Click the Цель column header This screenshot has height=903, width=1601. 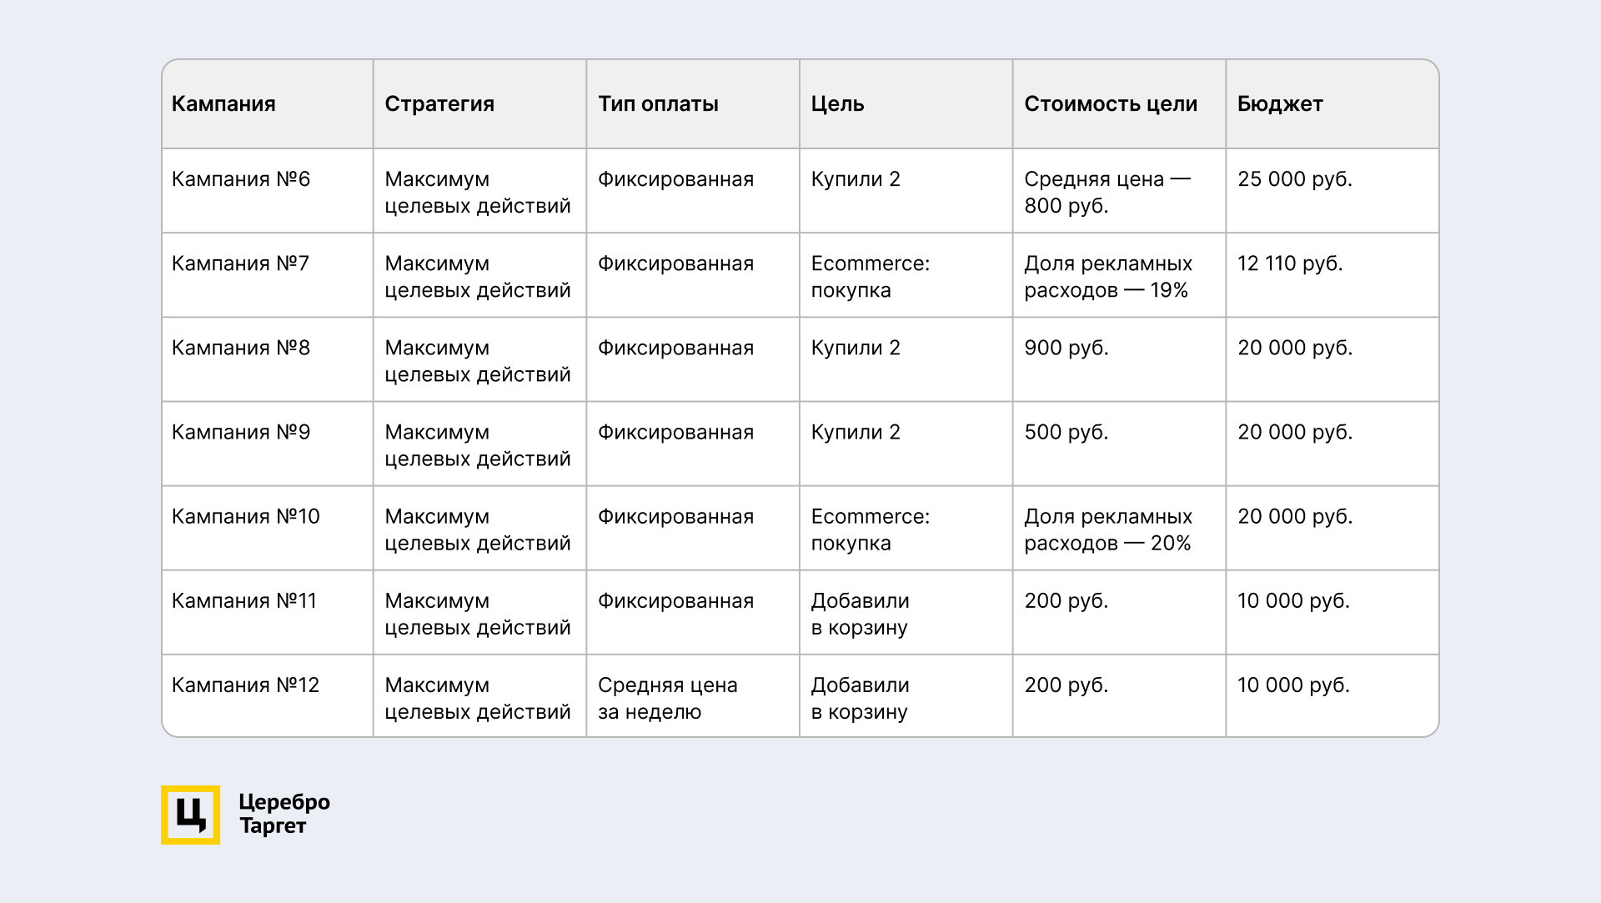tap(837, 104)
